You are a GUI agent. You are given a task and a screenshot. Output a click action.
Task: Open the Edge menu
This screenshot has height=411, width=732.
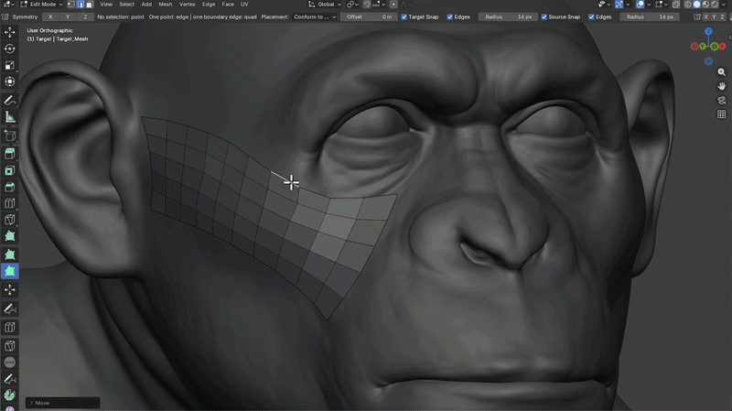[x=209, y=5]
